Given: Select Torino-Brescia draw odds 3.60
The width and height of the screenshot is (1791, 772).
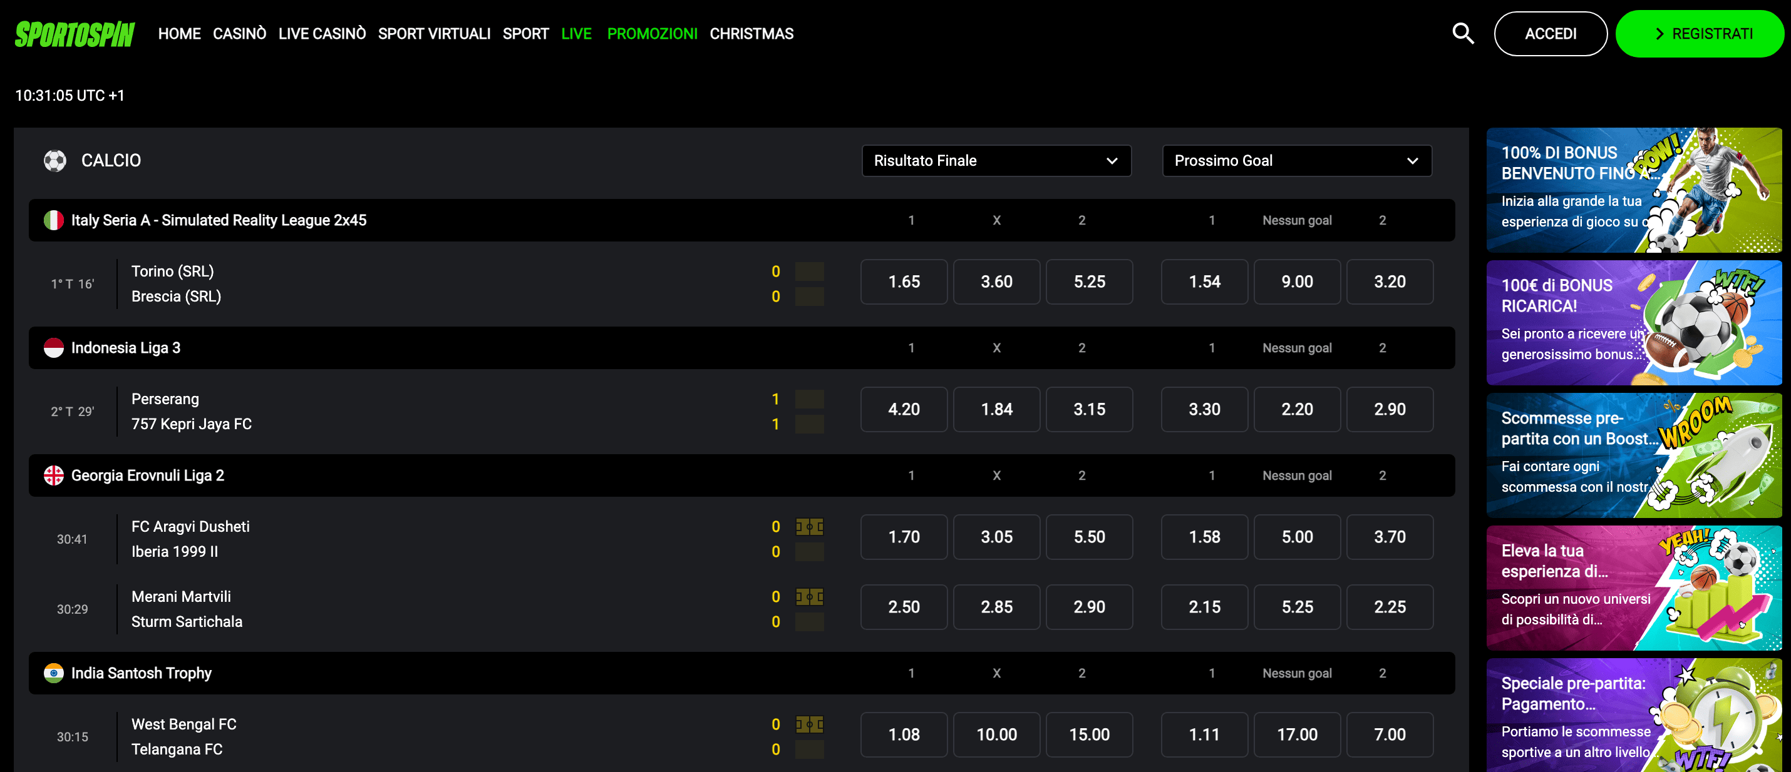Looking at the screenshot, I should point(996,282).
